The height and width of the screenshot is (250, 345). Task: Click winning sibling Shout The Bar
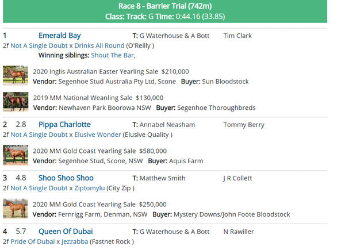[112, 55]
